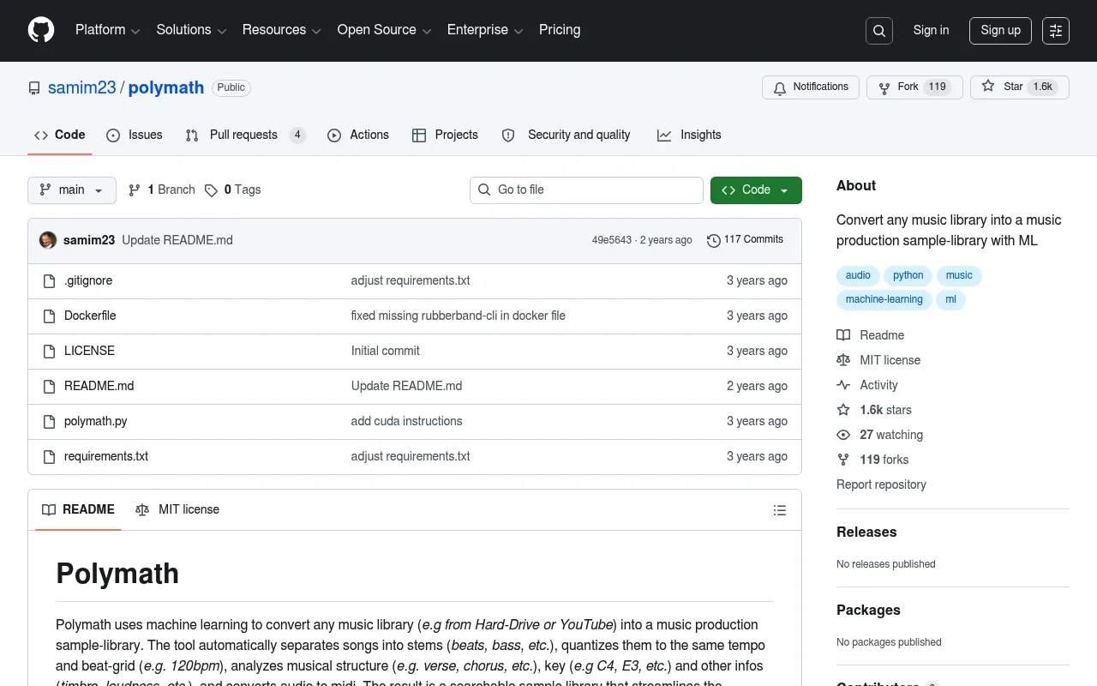Open the green Code dropdown button
This screenshot has width=1097, height=686.
(x=756, y=190)
